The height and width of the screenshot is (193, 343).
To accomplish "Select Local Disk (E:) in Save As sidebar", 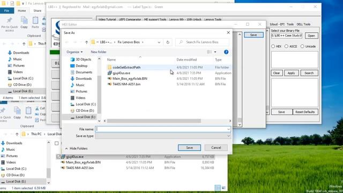I will [x=83, y=117].
